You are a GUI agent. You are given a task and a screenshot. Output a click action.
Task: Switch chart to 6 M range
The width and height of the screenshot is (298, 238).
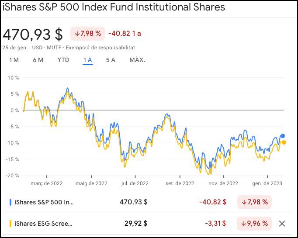coord(38,60)
